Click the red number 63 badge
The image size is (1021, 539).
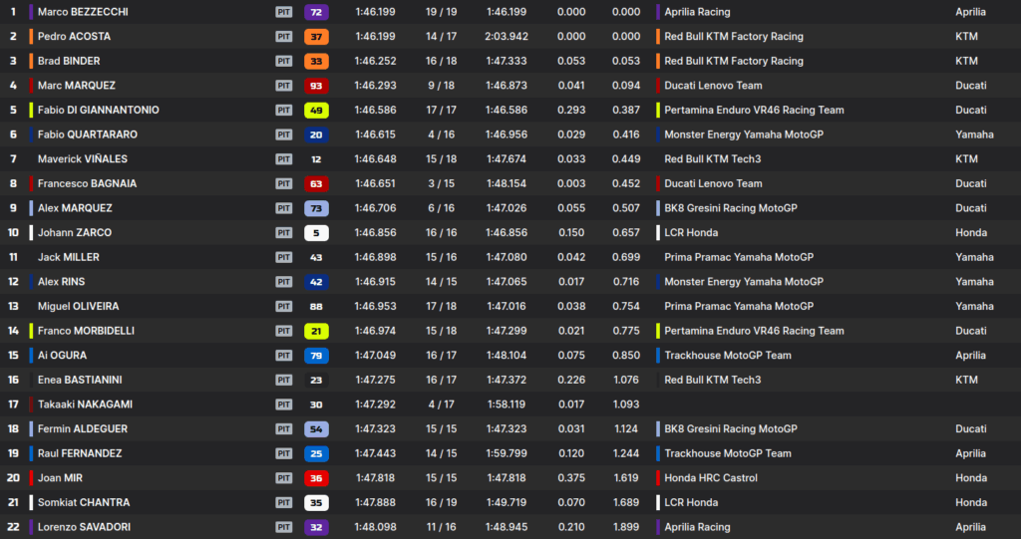[316, 183]
